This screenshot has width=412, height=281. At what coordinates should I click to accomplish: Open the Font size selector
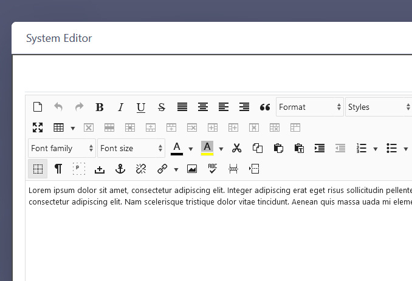pos(131,148)
